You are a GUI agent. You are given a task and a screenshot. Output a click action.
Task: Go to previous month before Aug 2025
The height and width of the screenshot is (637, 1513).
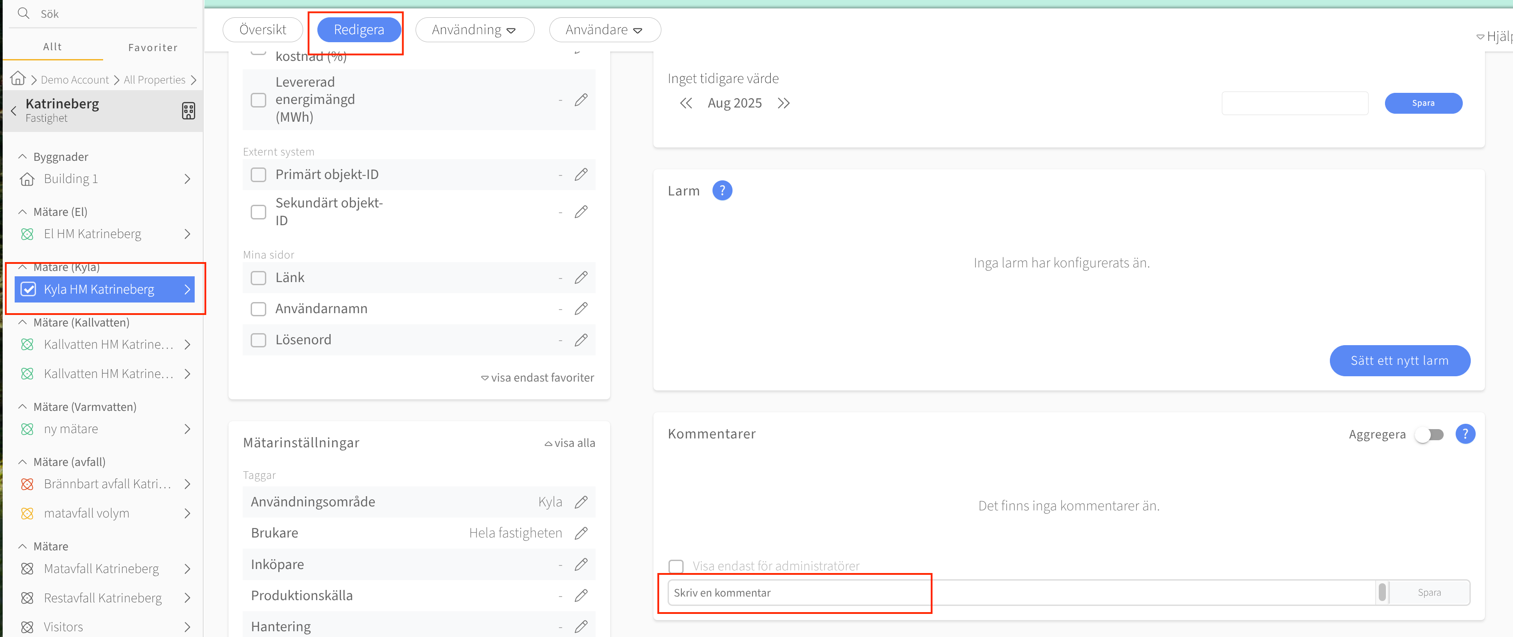685,104
